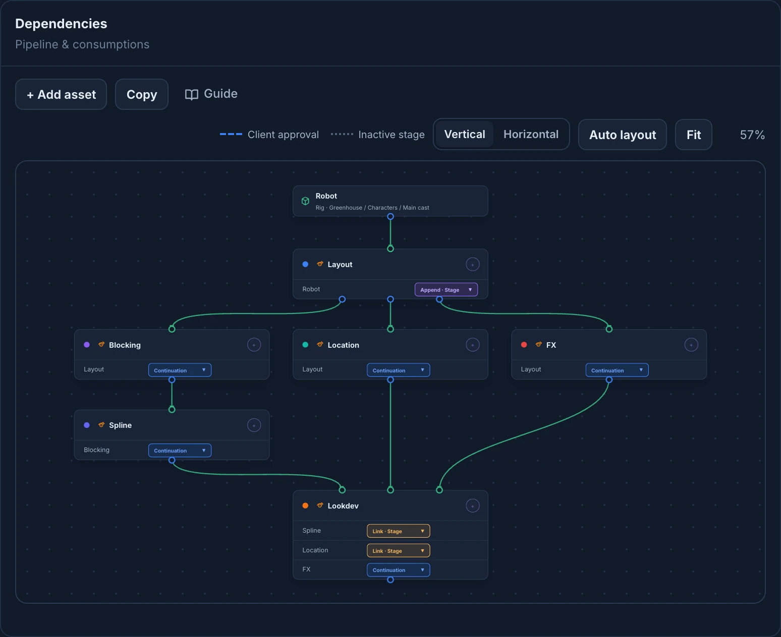Screen dimensions: 781x637
Task: Switch layout direction to Vertical
Action: 465,134
